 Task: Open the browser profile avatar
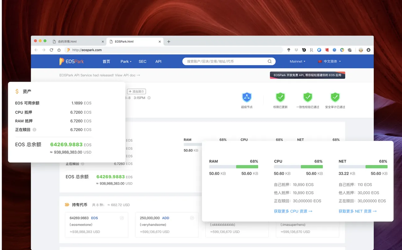pos(361,50)
